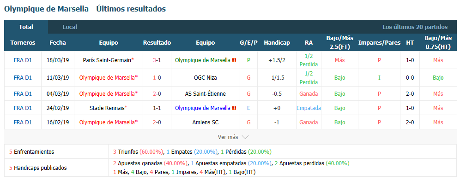Image resolution: width=460 pixels, height=180 pixels.
Task: Switch to the Local tab
Action: (70, 27)
